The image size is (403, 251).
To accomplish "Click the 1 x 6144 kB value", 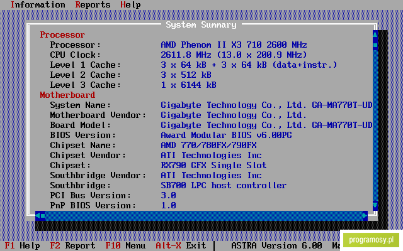I will coord(189,85).
